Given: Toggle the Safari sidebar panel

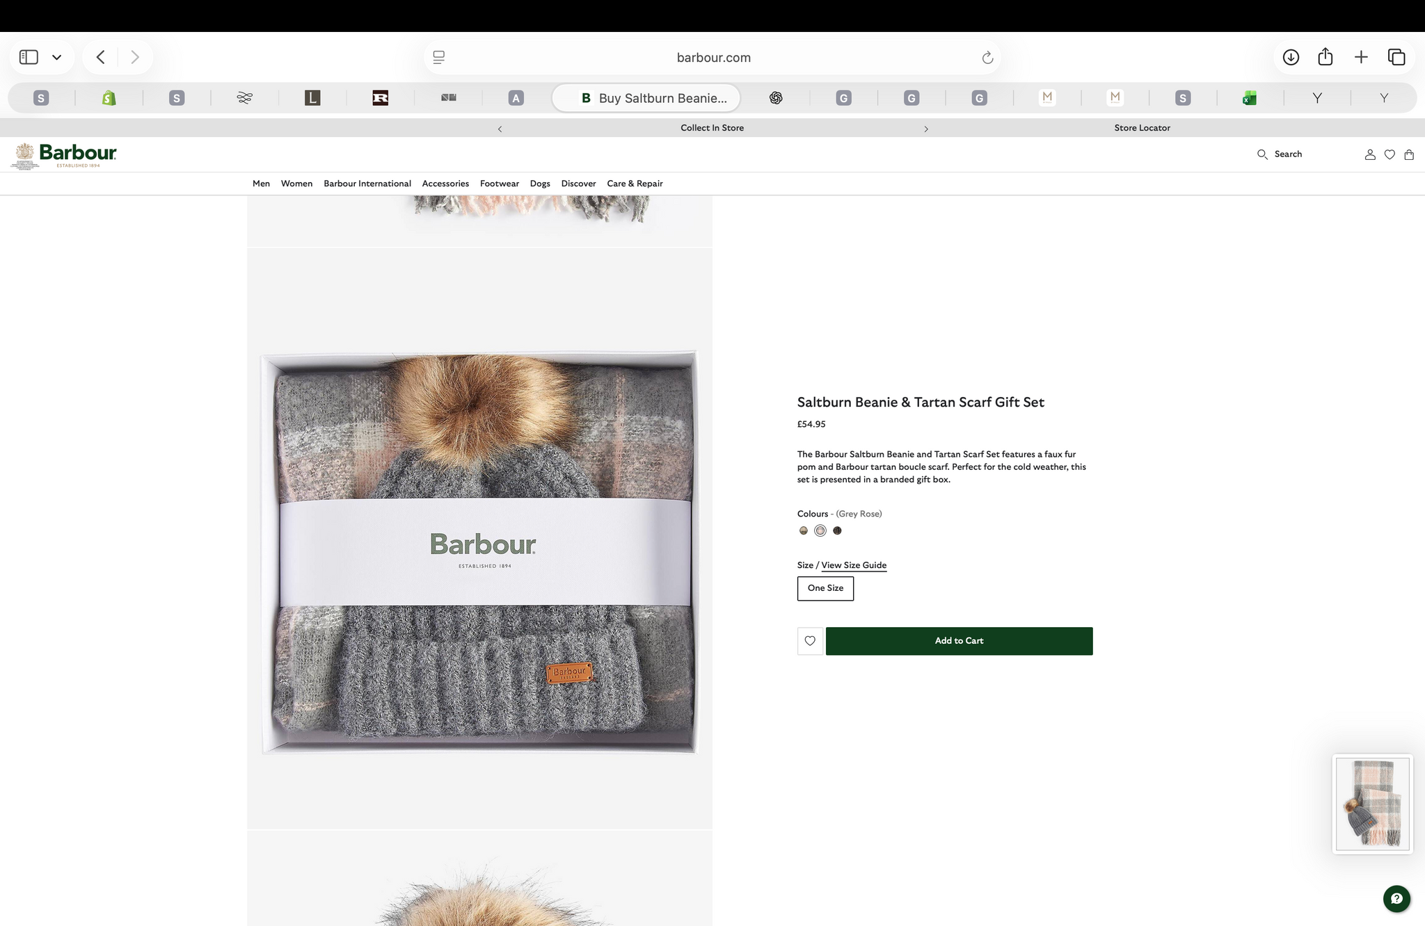Looking at the screenshot, I should 29,57.
